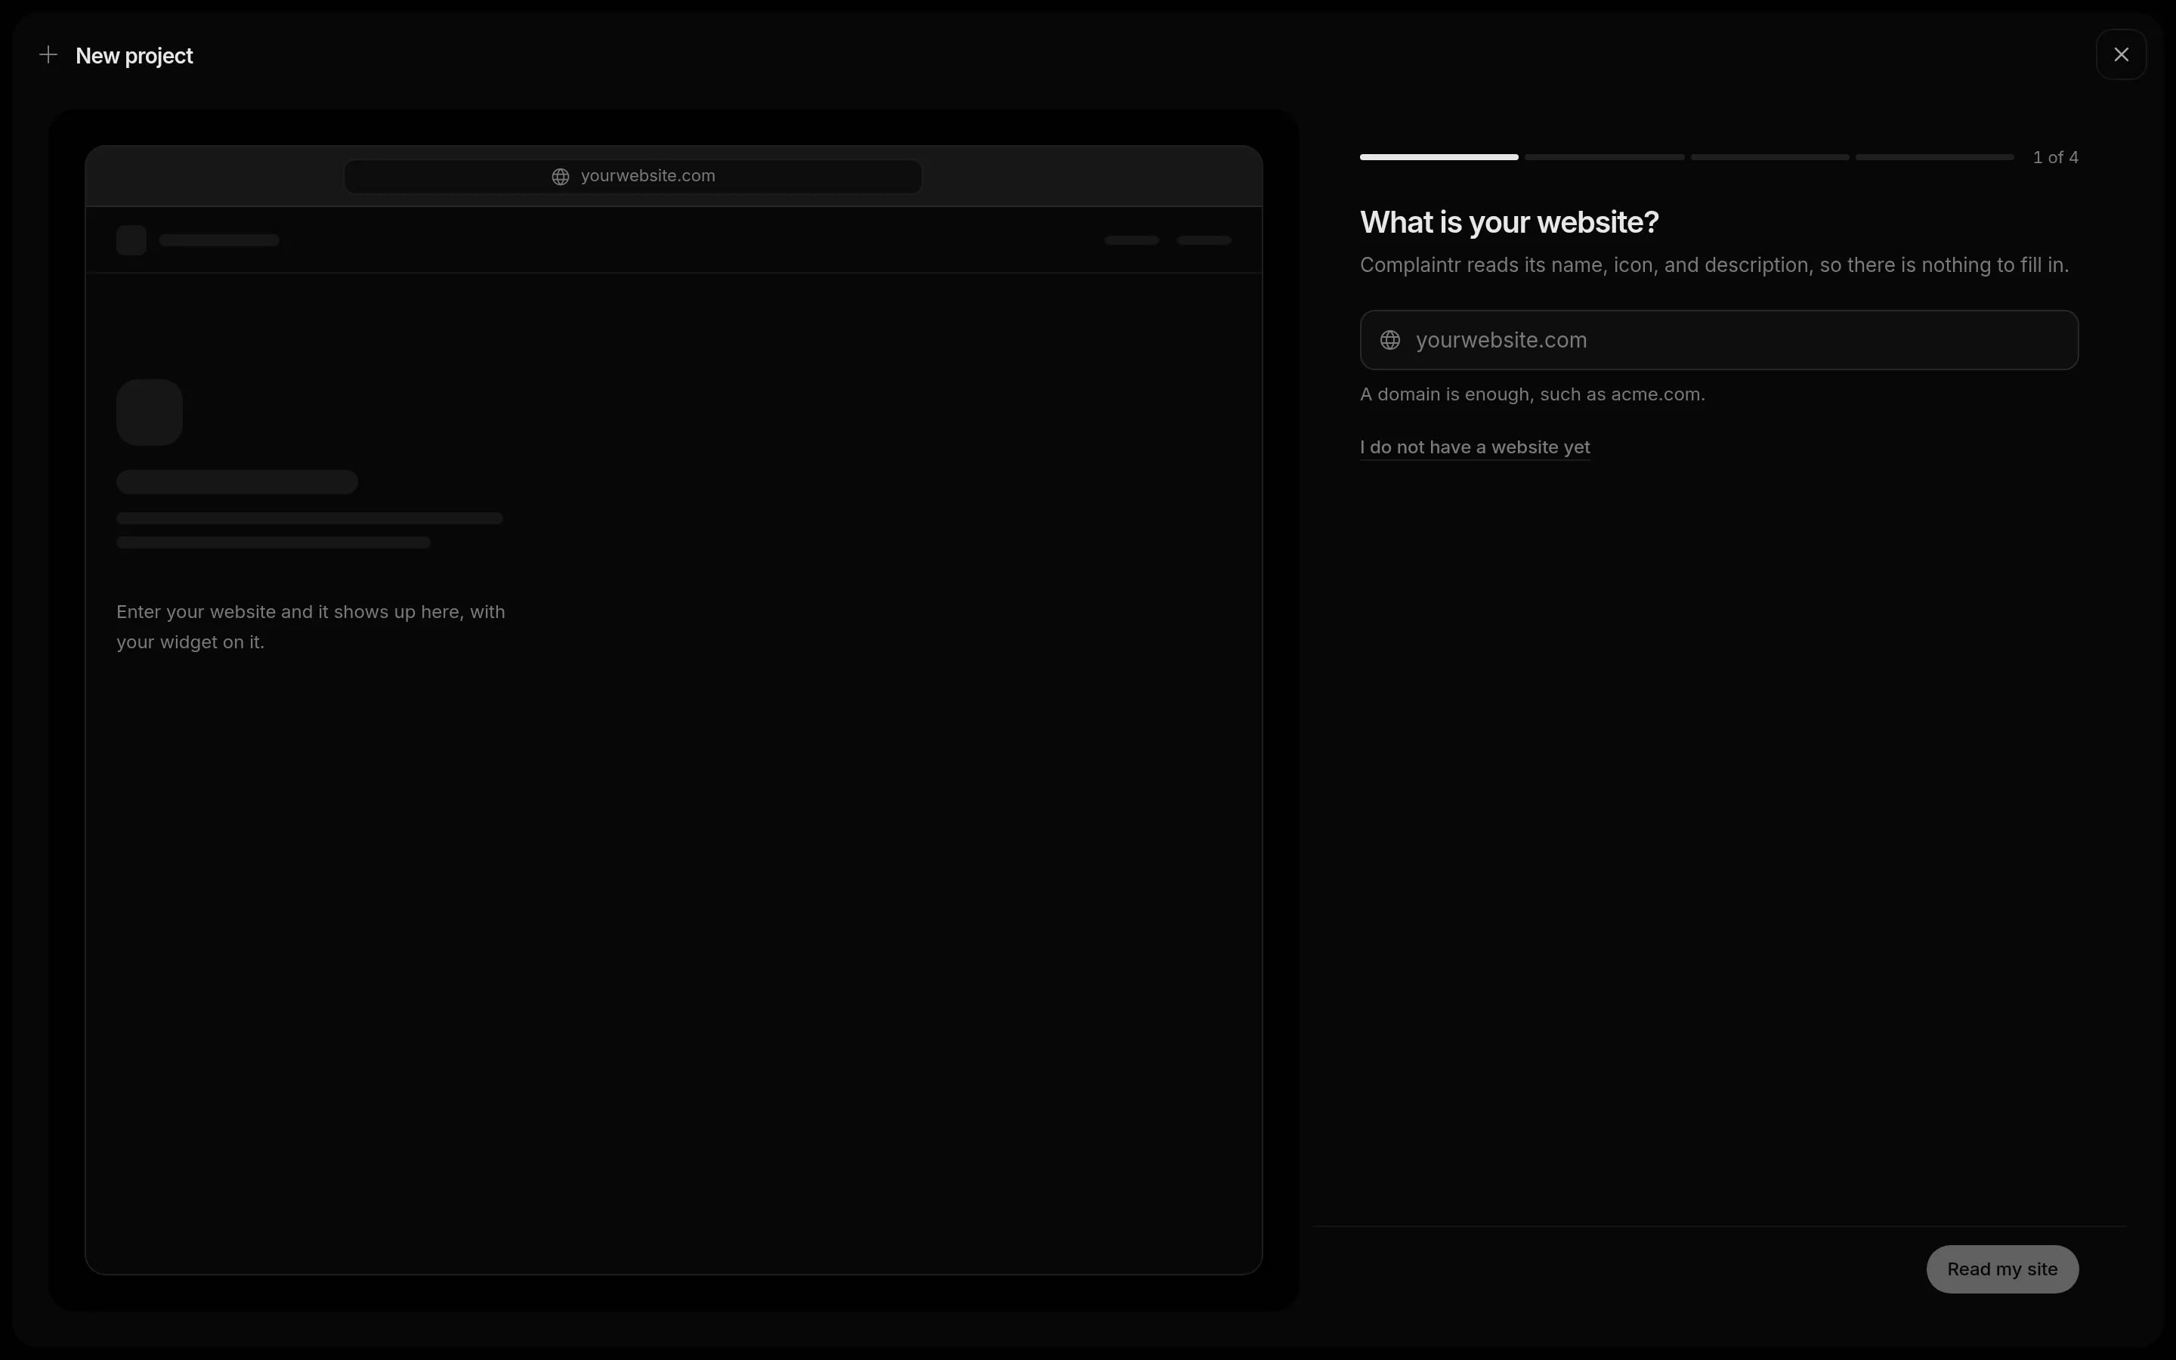Focus the yourwebsite.com input field

tap(1718, 340)
